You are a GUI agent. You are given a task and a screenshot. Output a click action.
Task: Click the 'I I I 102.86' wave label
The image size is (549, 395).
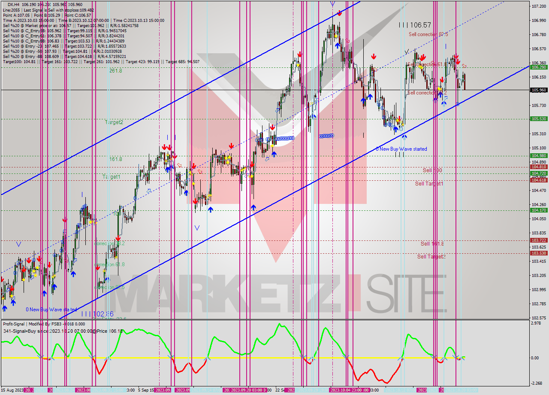[97, 314]
